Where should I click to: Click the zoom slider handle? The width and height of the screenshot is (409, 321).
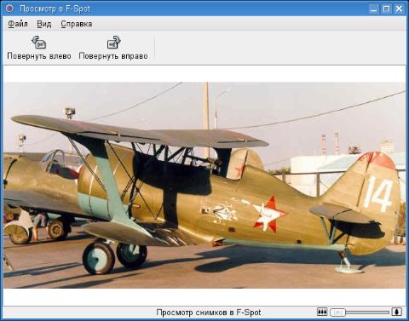(337, 312)
